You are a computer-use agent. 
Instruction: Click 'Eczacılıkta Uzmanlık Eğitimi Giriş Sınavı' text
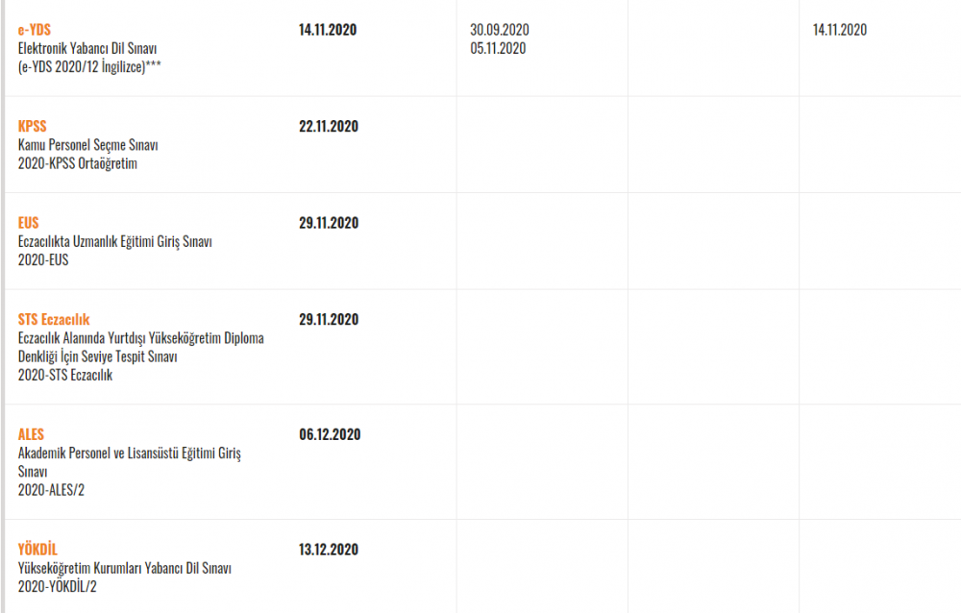coord(114,241)
